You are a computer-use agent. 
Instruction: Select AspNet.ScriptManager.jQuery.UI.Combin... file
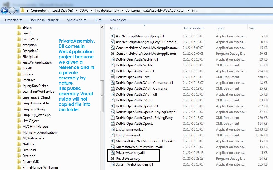[x=147, y=42]
